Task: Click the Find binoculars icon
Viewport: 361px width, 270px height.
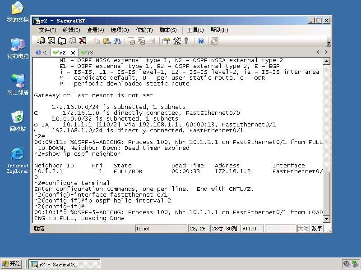Action: (117, 41)
